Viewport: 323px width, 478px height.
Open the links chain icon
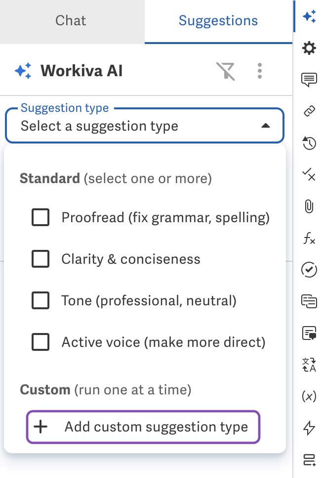pos(309,111)
